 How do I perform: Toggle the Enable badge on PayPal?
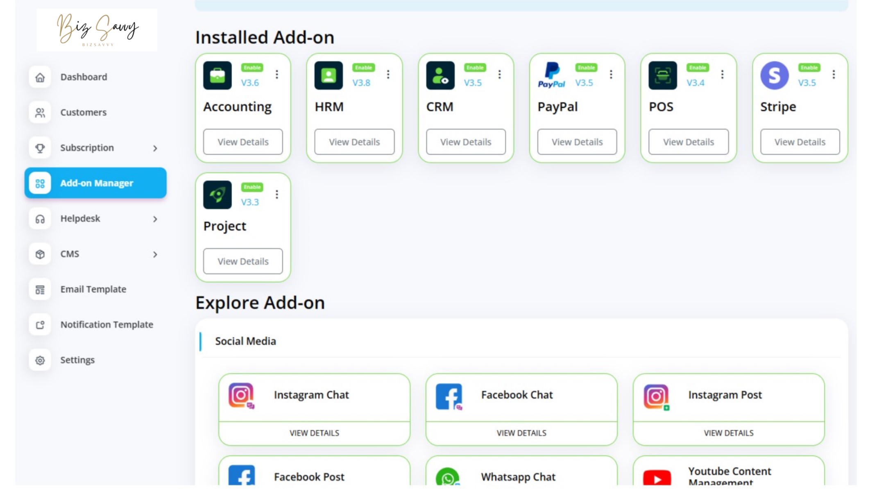[x=586, y=68]
